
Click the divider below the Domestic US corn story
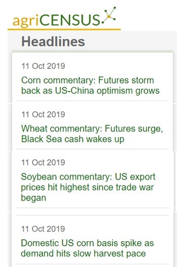(93, 264)
